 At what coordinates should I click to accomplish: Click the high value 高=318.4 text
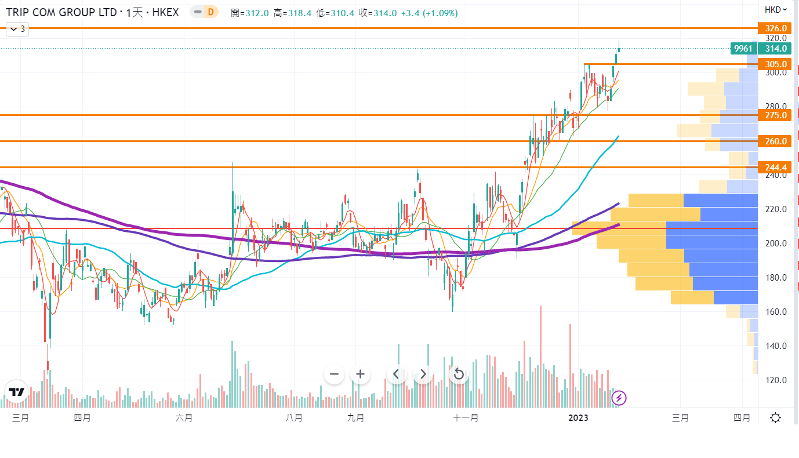point(292,12)
